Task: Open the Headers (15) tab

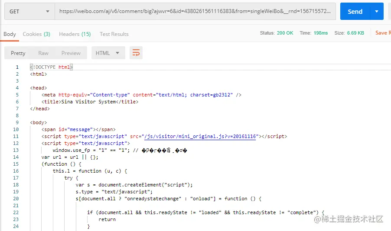Action: click(x=75, y=34)
